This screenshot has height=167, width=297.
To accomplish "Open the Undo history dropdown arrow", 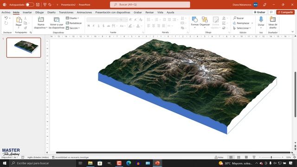I will [10, 18].
